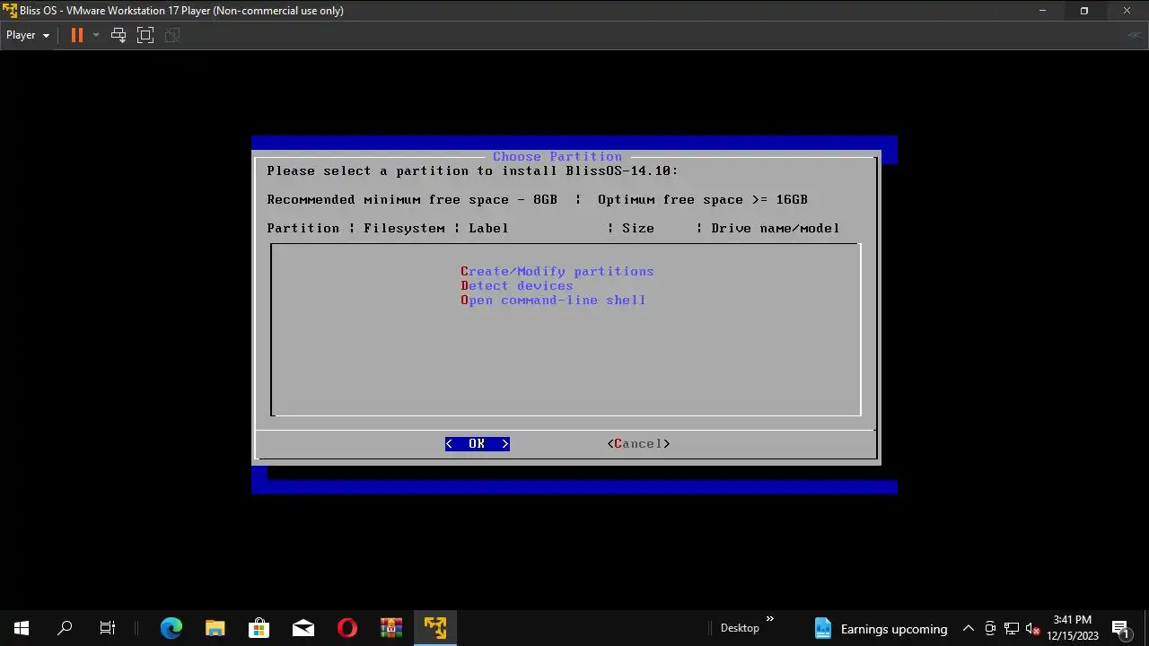Open Earnings upcoming news widget

pos(881,628)
